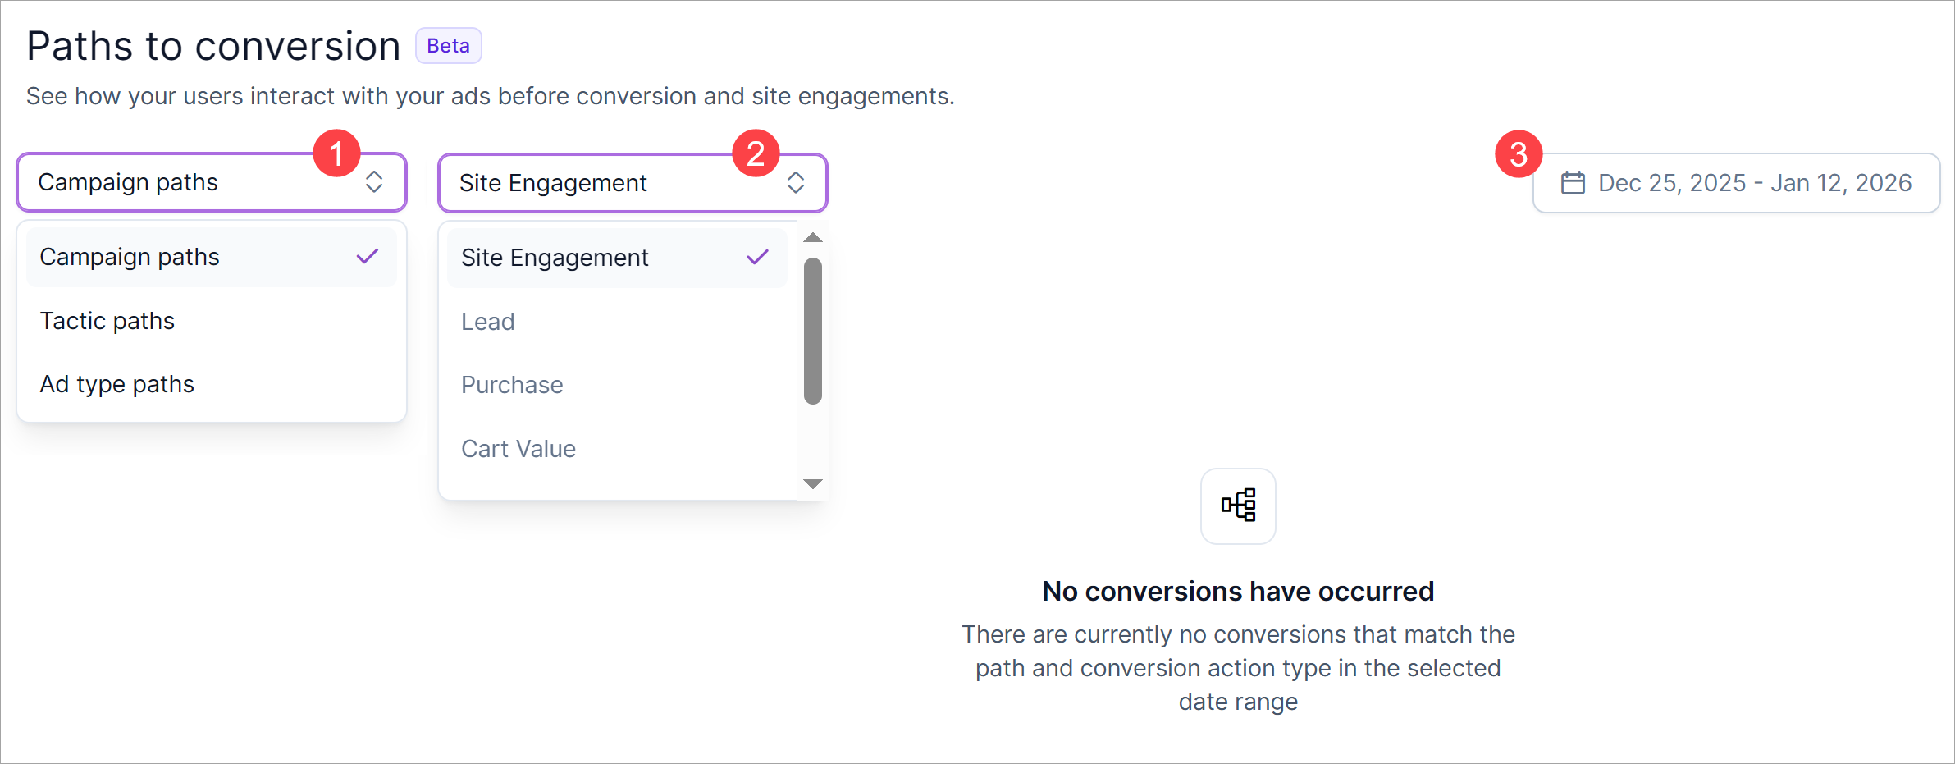Choose Purchase conversion type
Screen dimensions: 1955x764
512,385
